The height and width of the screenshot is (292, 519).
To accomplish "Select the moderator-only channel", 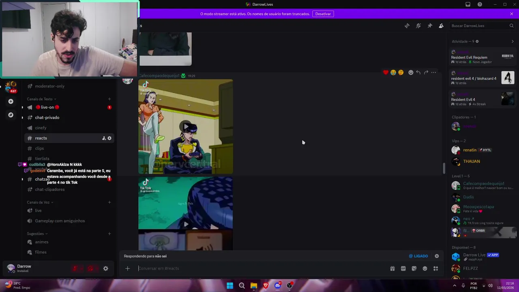I will [69, 86].
